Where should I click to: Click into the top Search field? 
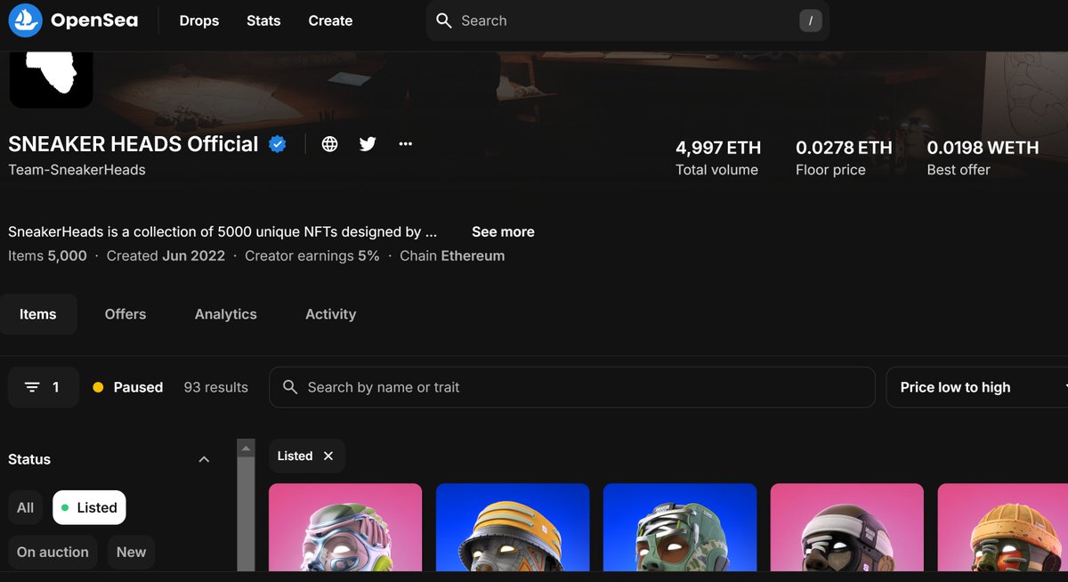[x=627, y=20]
